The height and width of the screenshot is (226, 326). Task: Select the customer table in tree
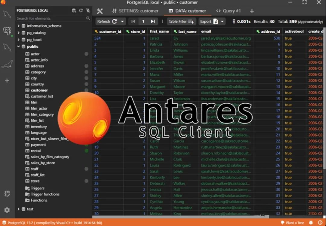click(x=39, y=90)
